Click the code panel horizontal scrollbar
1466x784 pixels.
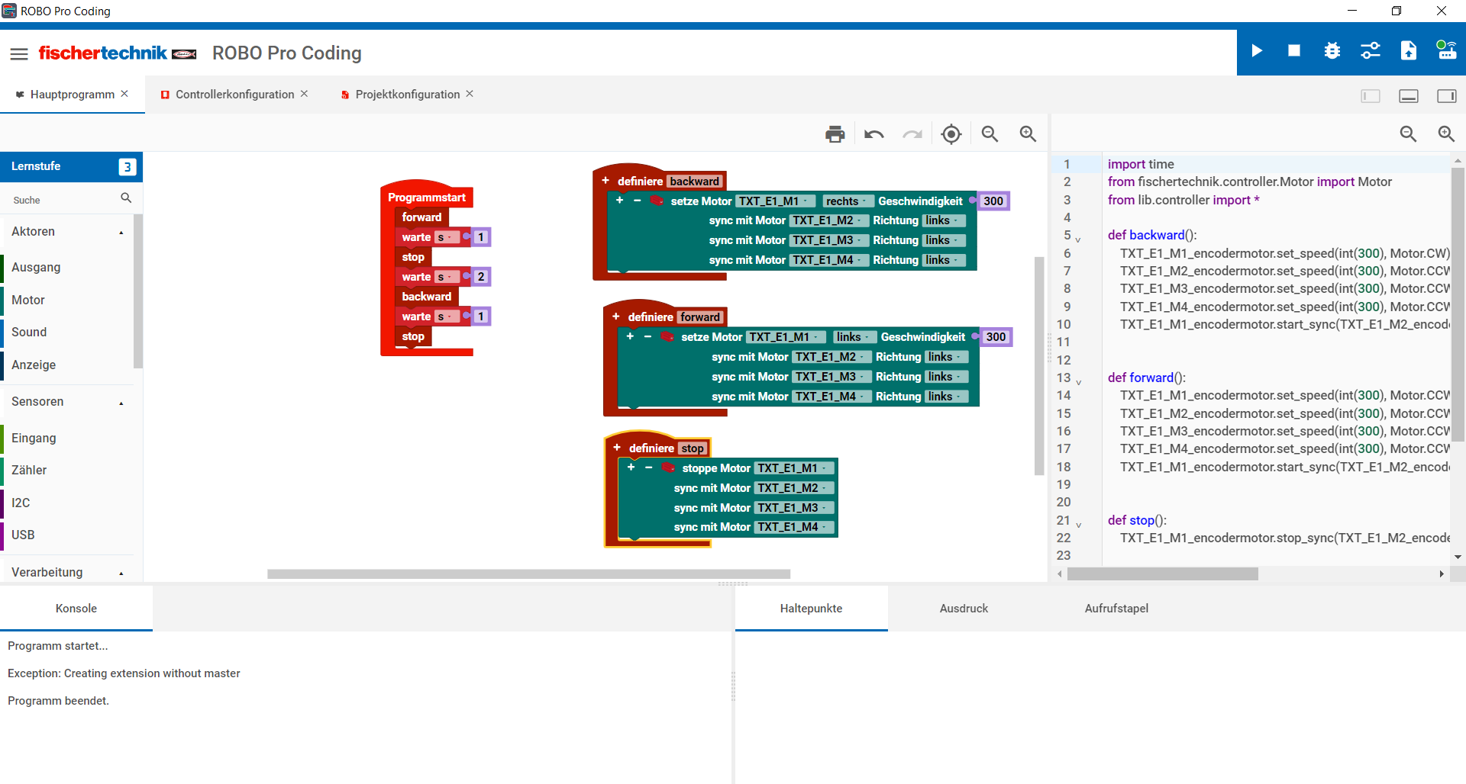pyautogui.click(x=1162, y=574)
